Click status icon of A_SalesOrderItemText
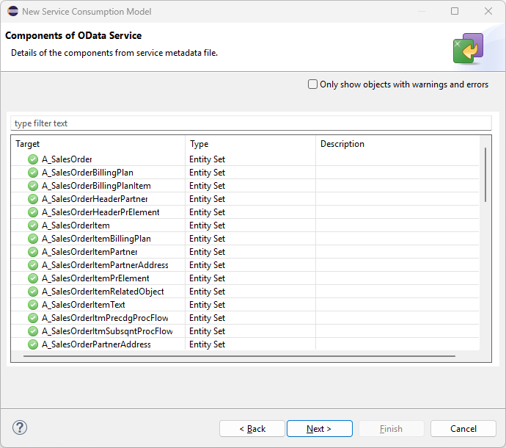 pyautogui.click(x=33, y=305)
